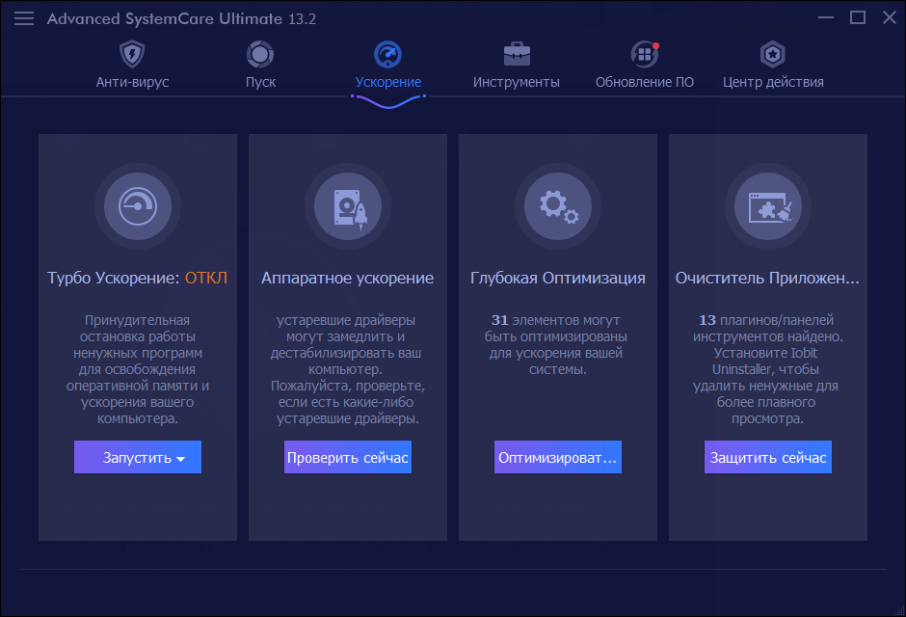Toggle Турбо Ускорение from ОТКЛ state
Viewport: 906px width, 617px height.
coord(207,278)
